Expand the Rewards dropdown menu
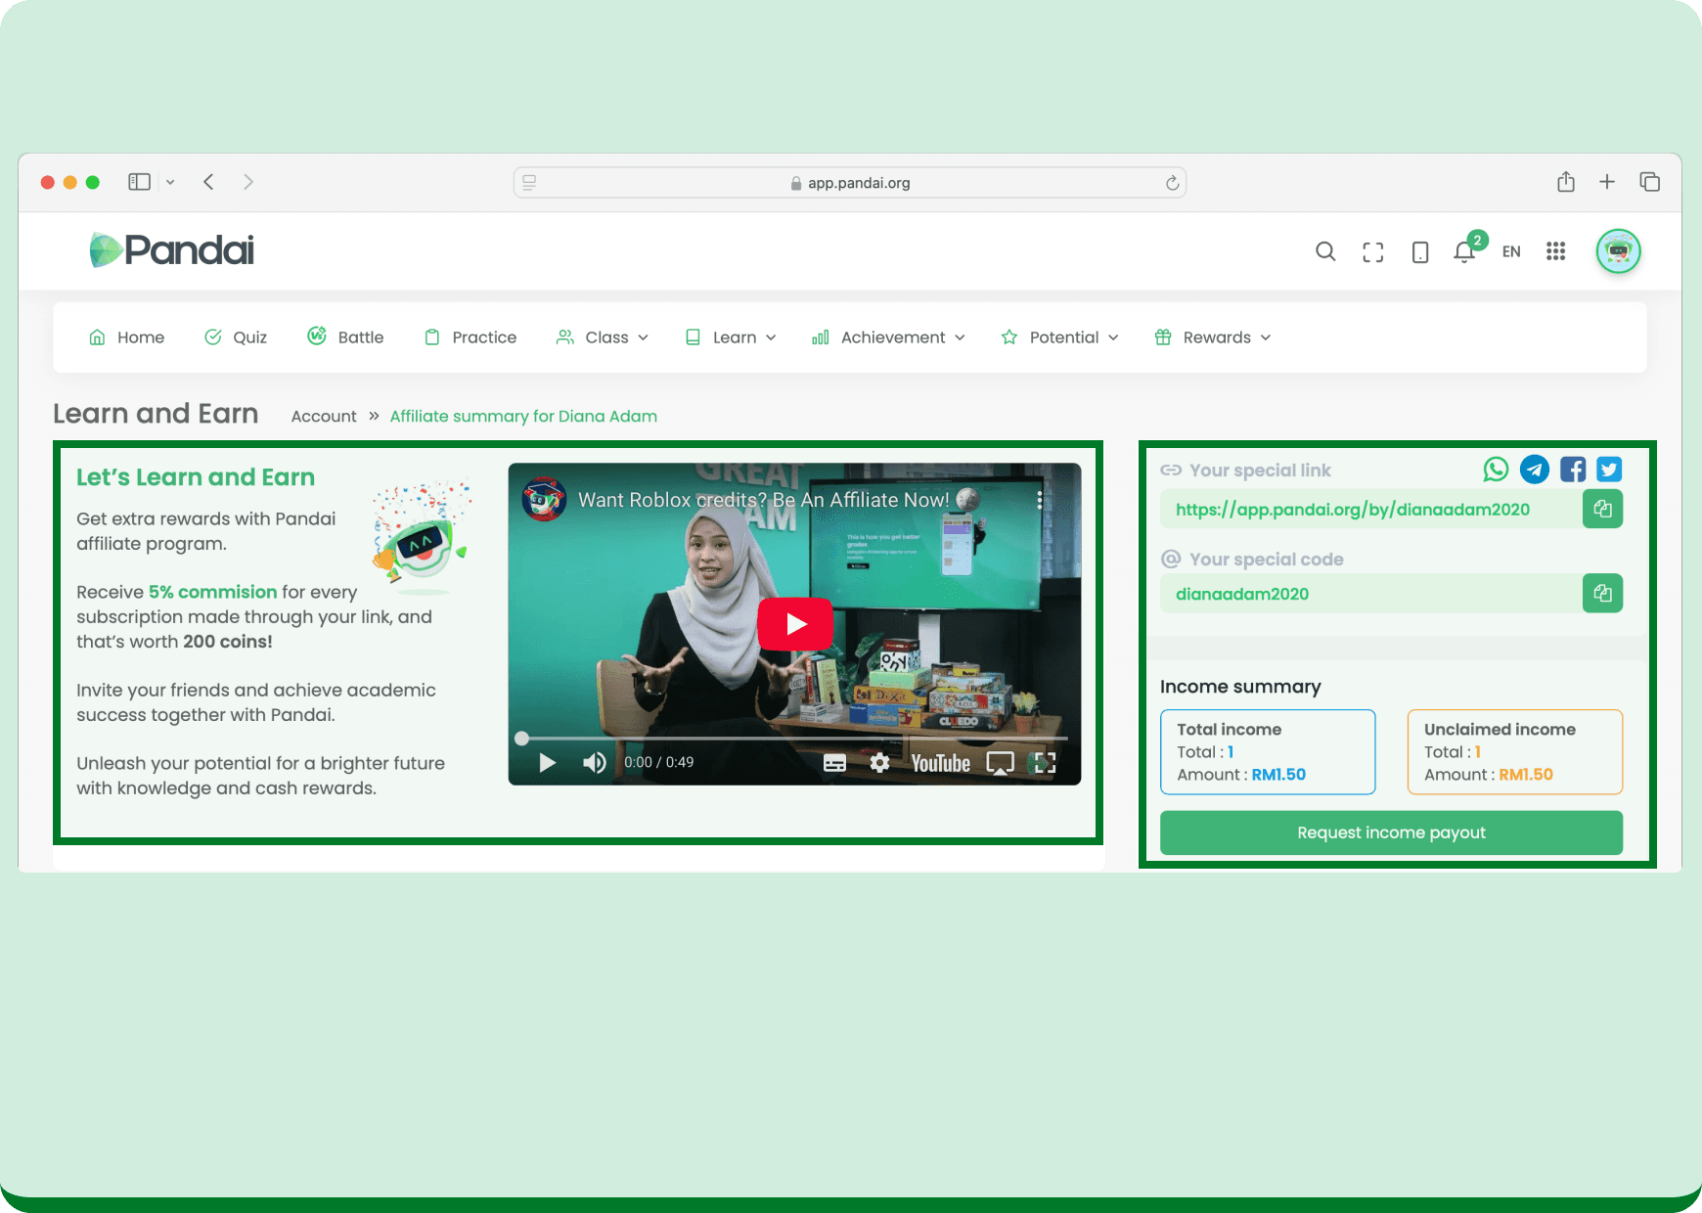Screen dimensions: 1702x1213 coord(1213,337)
